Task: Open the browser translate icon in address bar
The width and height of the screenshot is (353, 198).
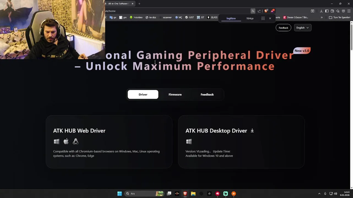Action: click(253, 11)
